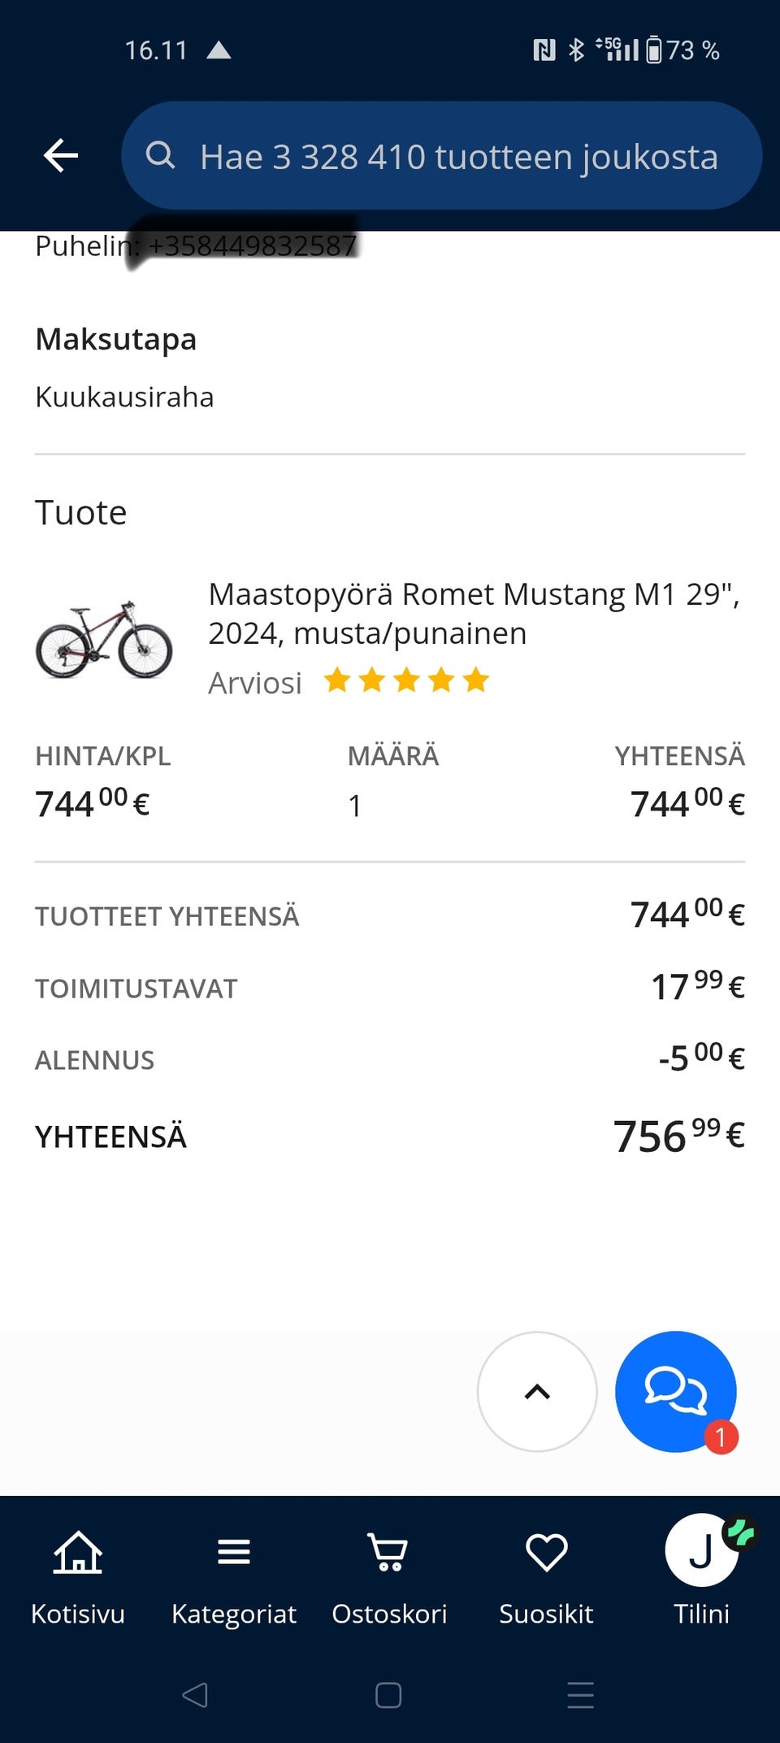
Task: Tap the back arrow icon
Action: [x=61, y=155]
